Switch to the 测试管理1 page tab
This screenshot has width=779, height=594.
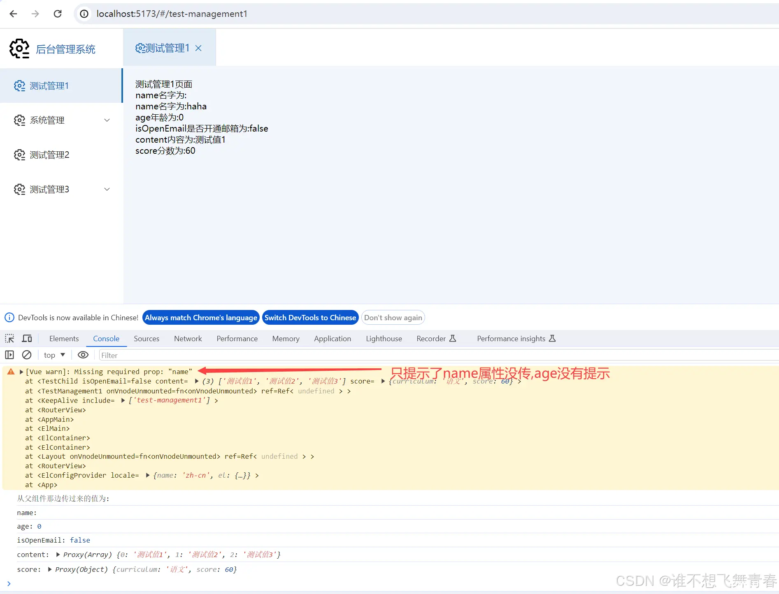pyautogui.click(x=169, y=48)
